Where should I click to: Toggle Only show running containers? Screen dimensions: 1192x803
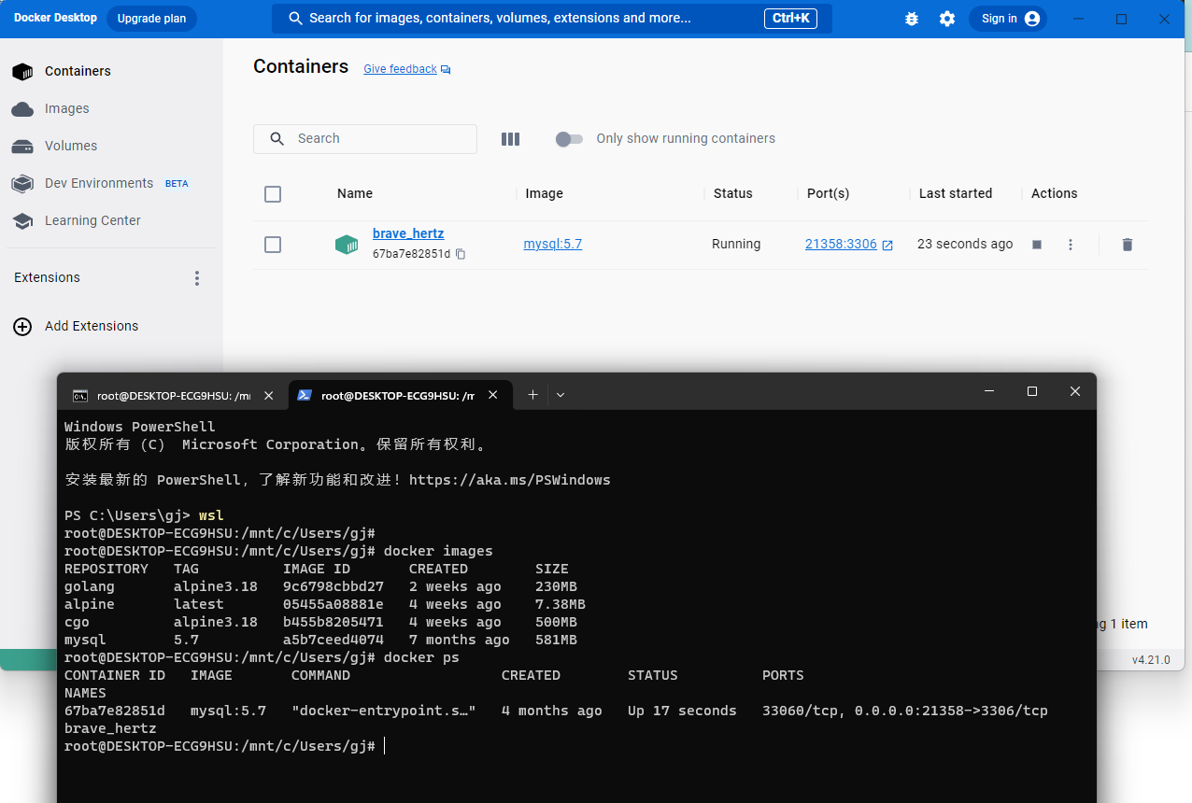[569, 139]
